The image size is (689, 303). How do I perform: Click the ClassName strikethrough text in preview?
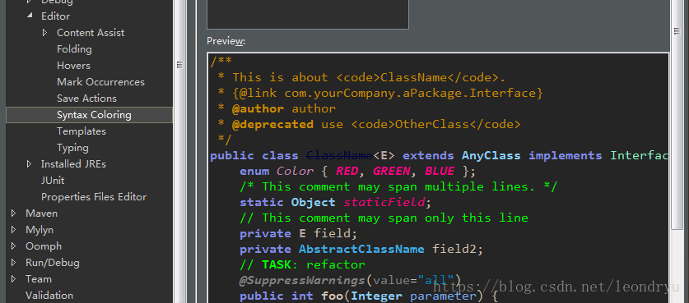click(340, 155)
